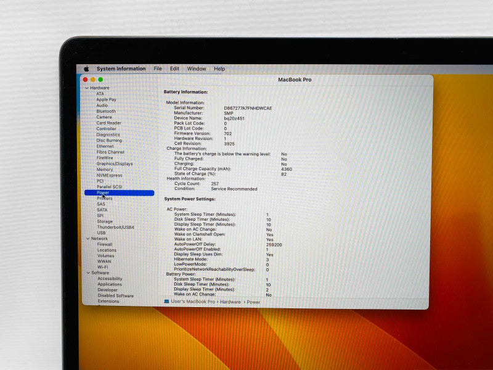Open the File menu
The image size is (493, 370).
[158, 68]
